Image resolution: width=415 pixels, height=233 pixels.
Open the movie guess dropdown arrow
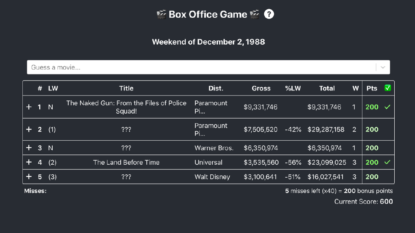coord(383,68)
